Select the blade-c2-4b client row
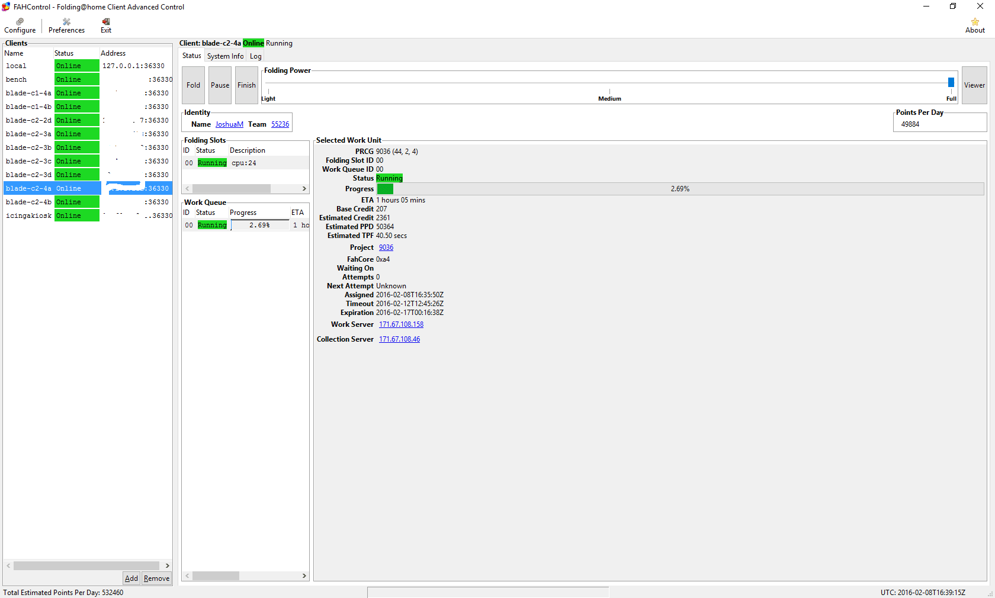 click(88, 202)
